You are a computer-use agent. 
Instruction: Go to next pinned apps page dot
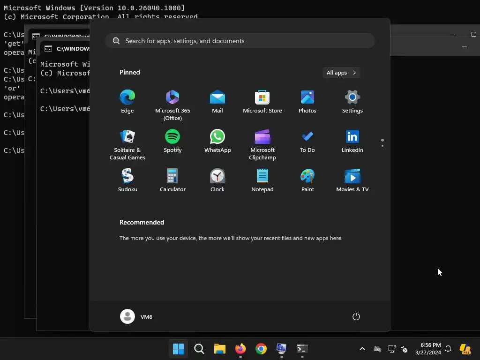pyautogui.click(x=382, y=146)
